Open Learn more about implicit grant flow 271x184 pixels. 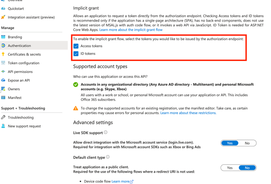tap(131, 30)
